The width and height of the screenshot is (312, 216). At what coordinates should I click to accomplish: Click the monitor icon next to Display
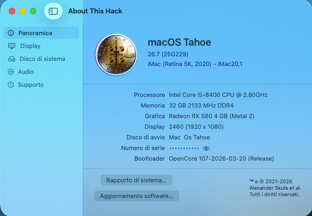click(x=12, y=46)
